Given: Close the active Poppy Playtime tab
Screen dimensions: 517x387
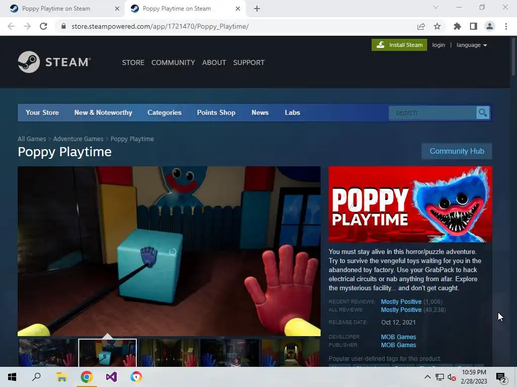Looking at the screenshot, I should click(238, 9).
